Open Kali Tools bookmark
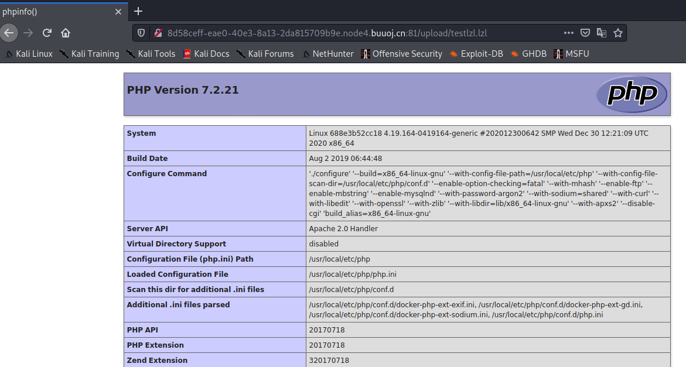This screenshot has height=367, width=686. pyautogui.click(x=151, y=54)
